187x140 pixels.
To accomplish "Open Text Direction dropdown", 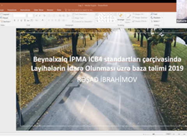I will (80, 14).
